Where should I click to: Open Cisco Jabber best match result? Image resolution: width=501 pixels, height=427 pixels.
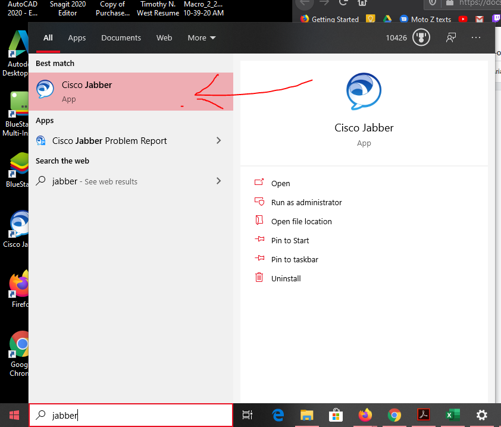(x=131, y=92)
